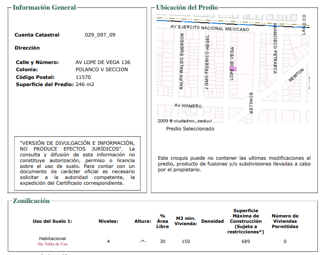Click the legal disclaimer notice box

tap(78, 163)
